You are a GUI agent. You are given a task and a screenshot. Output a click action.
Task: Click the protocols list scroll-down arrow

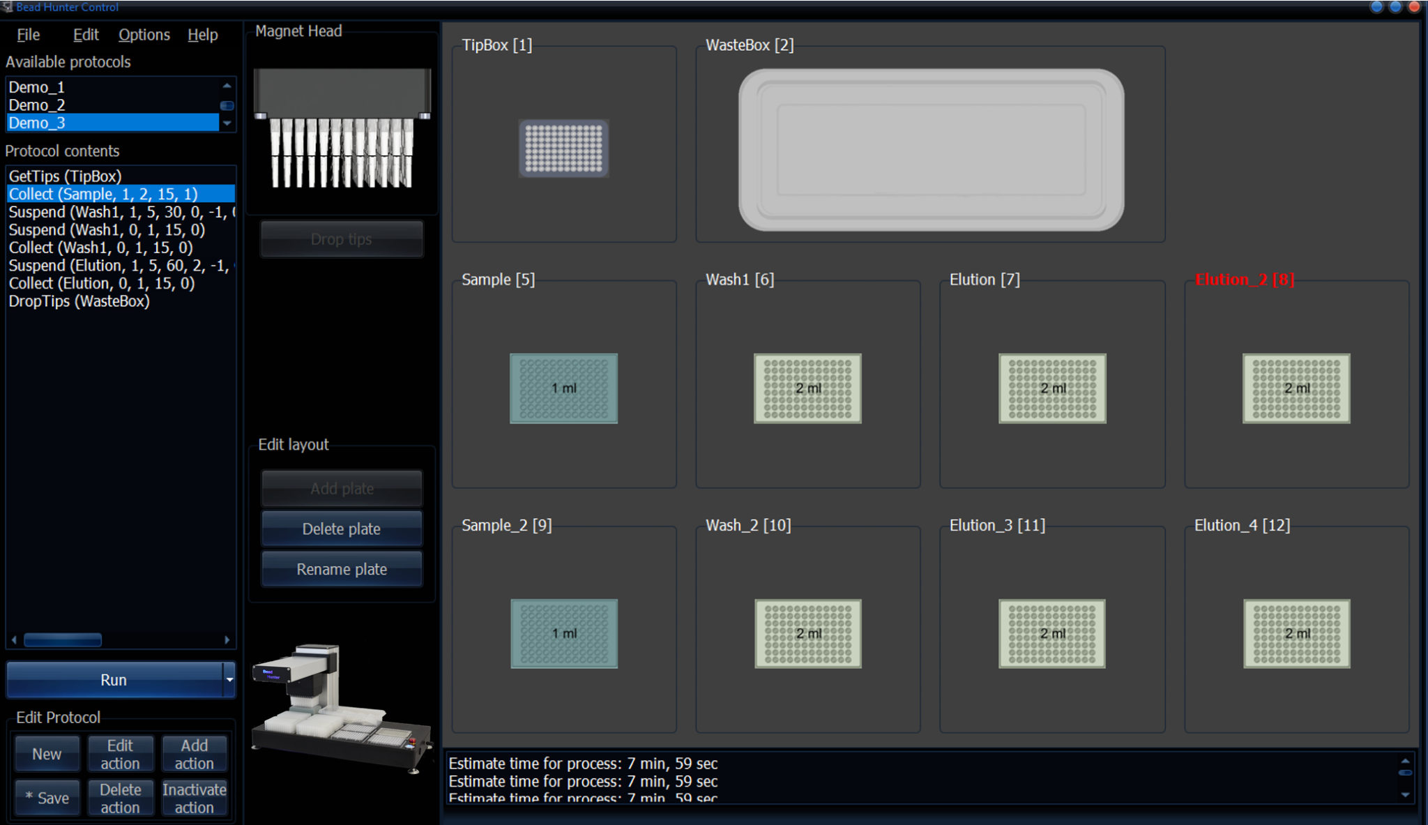[227, 123]
